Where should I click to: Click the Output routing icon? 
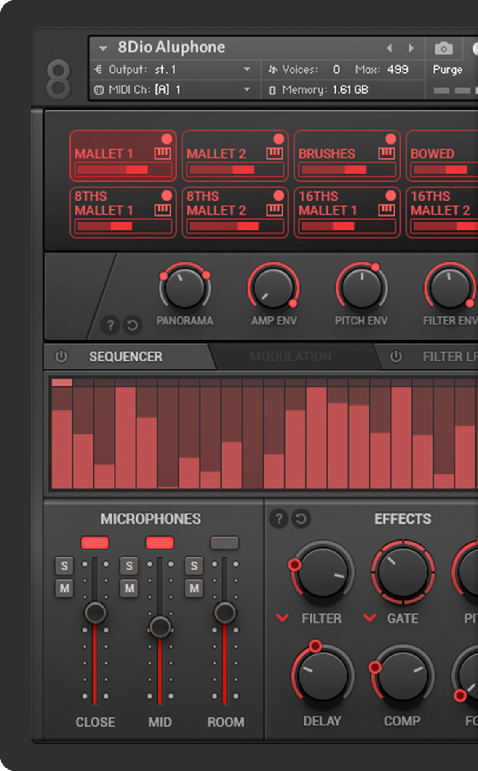(x=99, y=70)
